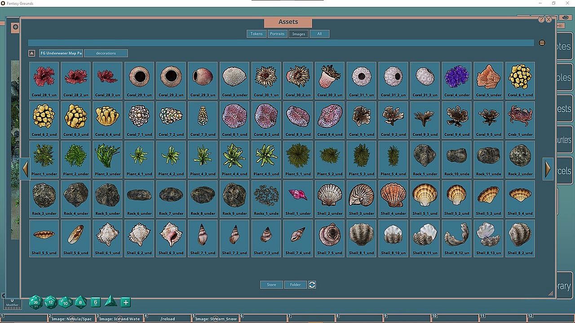Click the d12 die icon

(50, 302)
